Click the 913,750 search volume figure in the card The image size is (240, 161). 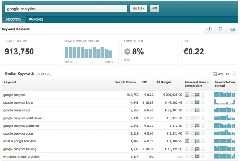[x=19, y=52]
